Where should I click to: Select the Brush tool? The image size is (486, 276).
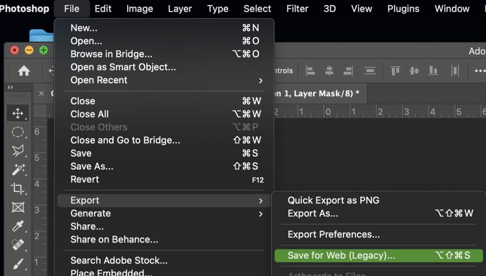[x=18, y=264]
